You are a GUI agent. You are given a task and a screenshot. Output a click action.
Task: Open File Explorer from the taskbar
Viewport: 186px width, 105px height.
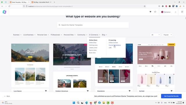click(x=104, y=103)
